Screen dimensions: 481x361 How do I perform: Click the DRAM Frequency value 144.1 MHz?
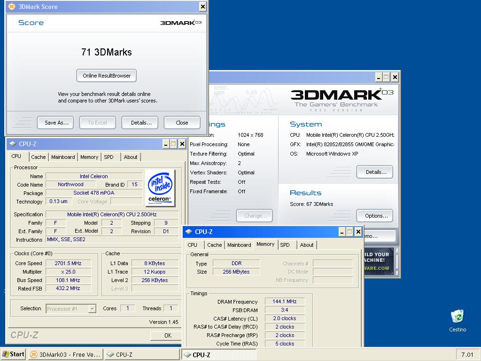285,301
